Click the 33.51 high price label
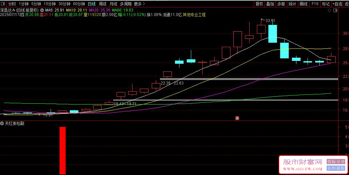 coord(270,21)
